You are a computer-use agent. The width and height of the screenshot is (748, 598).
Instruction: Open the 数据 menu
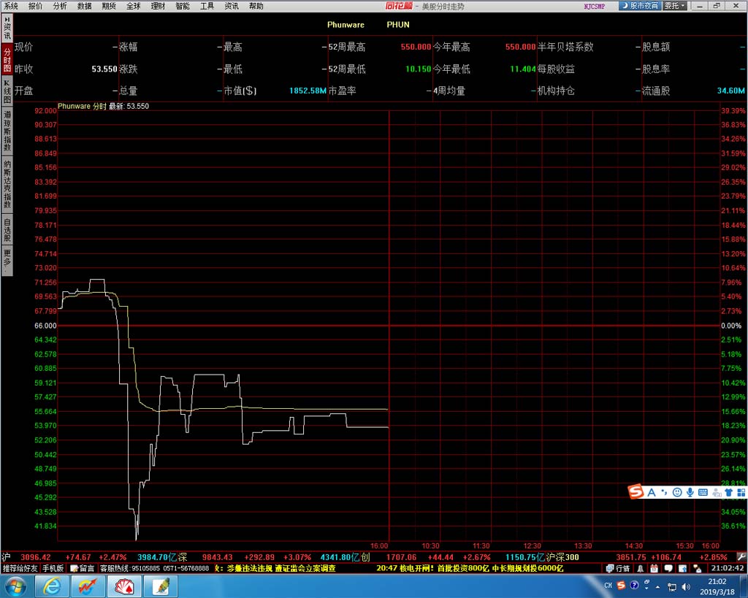click(x=85, y=6)
